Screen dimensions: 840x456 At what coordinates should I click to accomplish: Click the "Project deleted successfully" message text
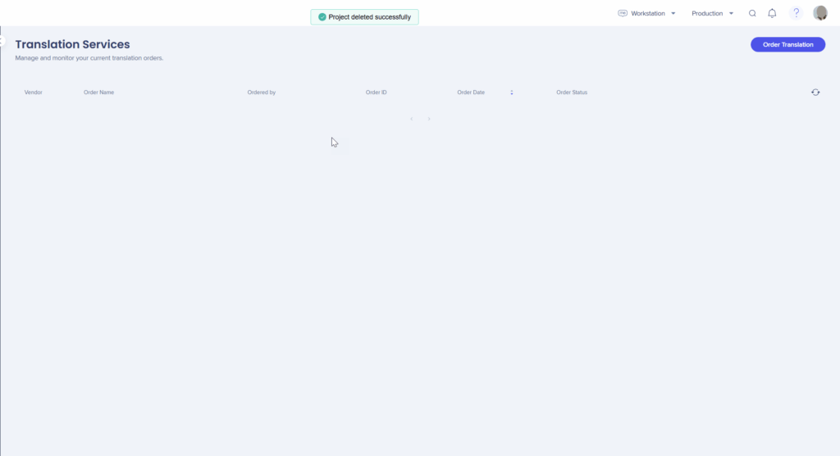coord(370,17)
